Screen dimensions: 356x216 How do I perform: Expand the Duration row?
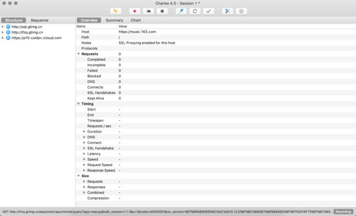click(84, 131)
